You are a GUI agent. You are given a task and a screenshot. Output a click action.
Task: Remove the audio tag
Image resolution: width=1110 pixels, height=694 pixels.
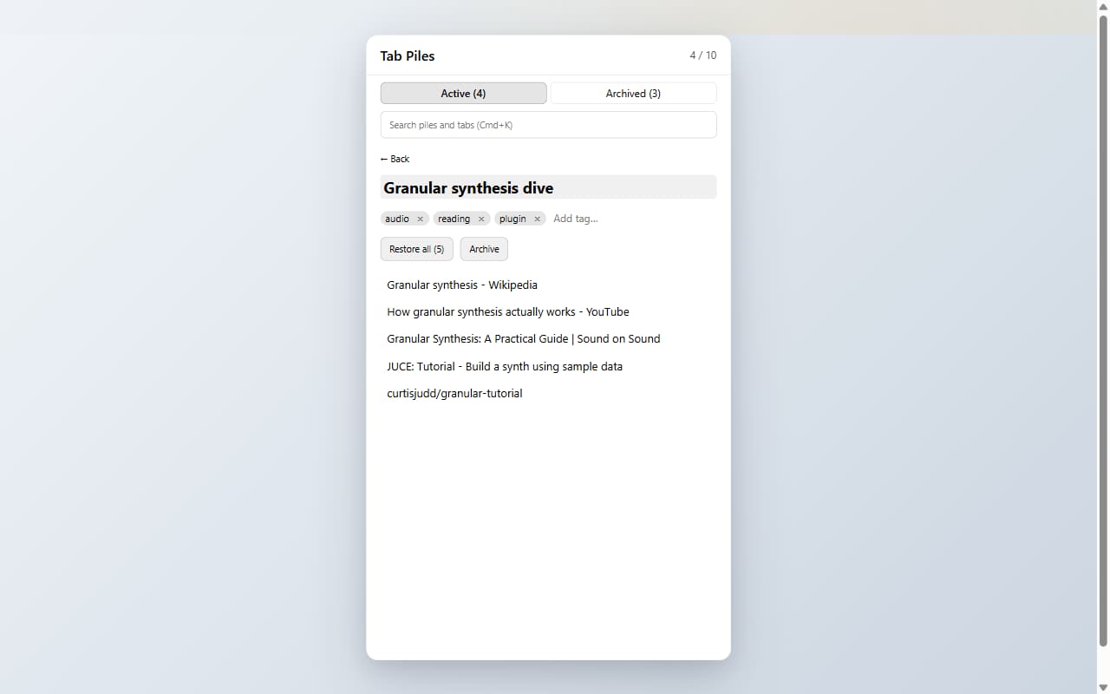point(420,219)
